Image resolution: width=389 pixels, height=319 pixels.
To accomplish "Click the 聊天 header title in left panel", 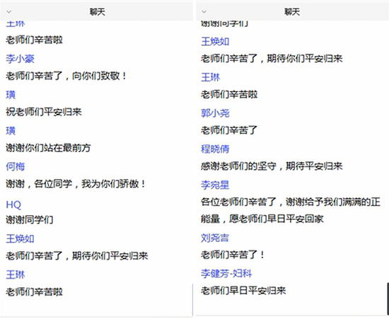I will [98, 11].
